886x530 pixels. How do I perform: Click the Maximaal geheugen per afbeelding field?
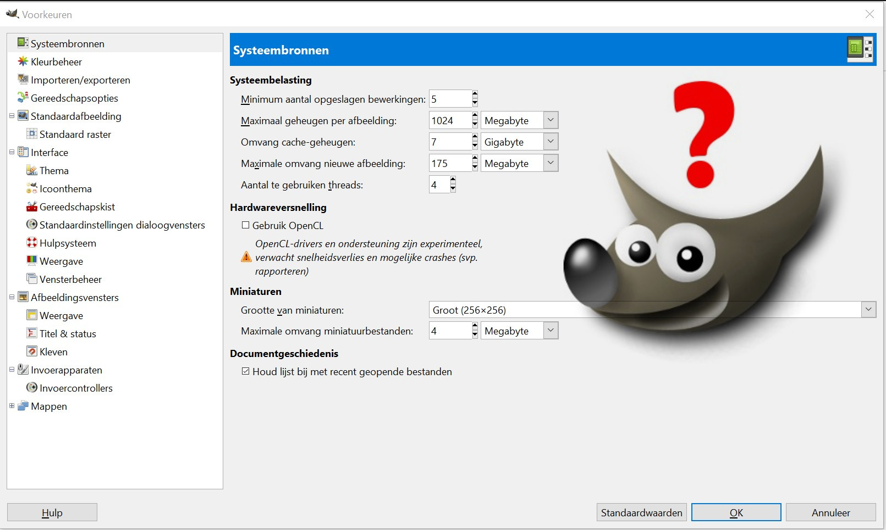pyautogui.click(x=449, y=120)
